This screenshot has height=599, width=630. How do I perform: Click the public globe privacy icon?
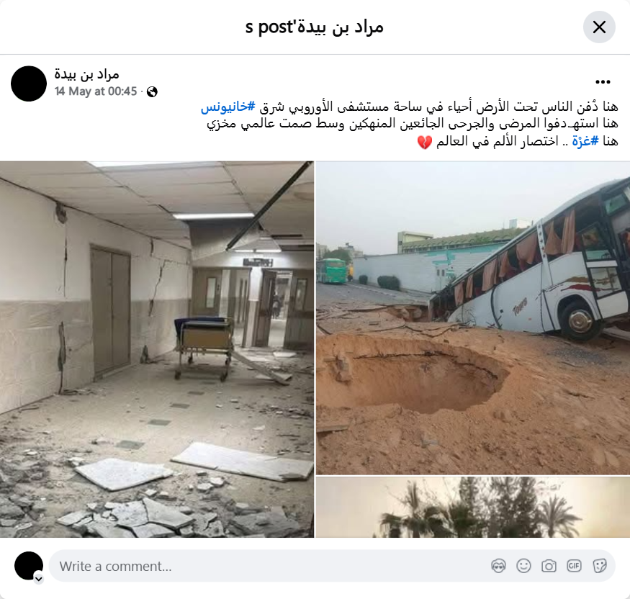coord(152,92)
